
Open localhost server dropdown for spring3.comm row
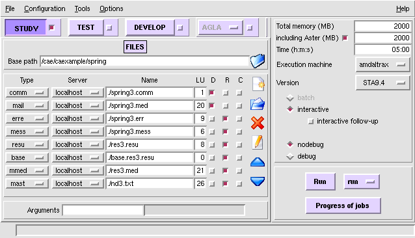77,92
